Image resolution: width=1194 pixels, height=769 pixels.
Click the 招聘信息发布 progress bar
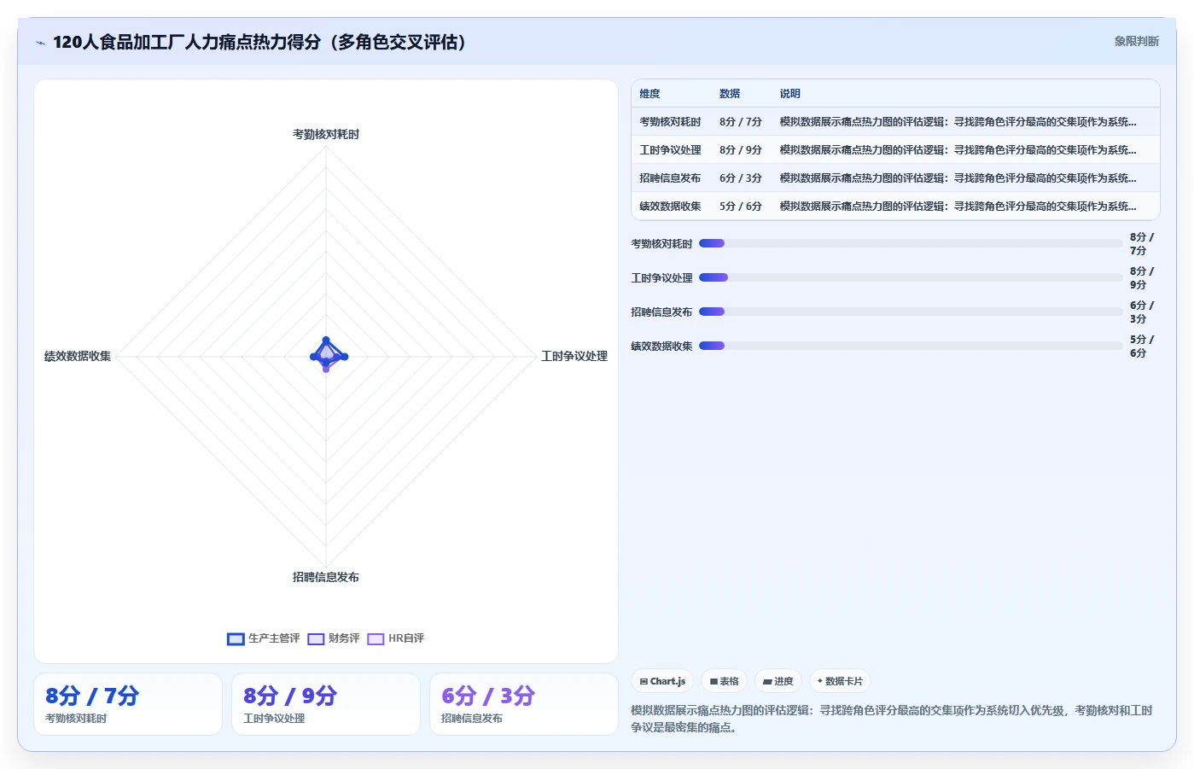(x=911, y=312)
